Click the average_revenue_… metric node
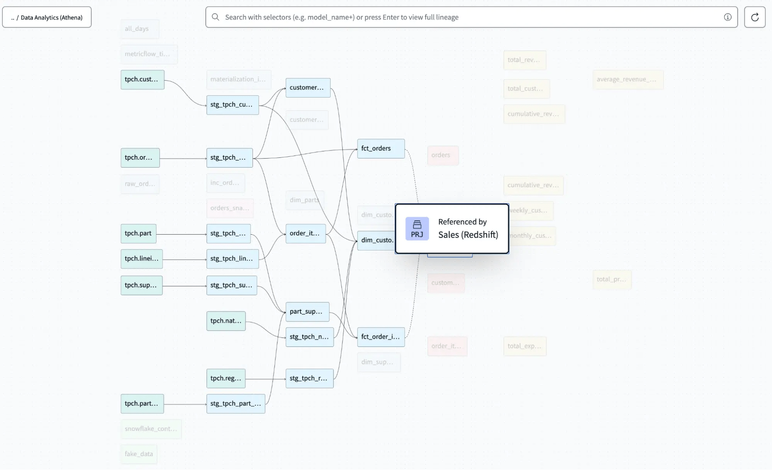 coord(628,79)
